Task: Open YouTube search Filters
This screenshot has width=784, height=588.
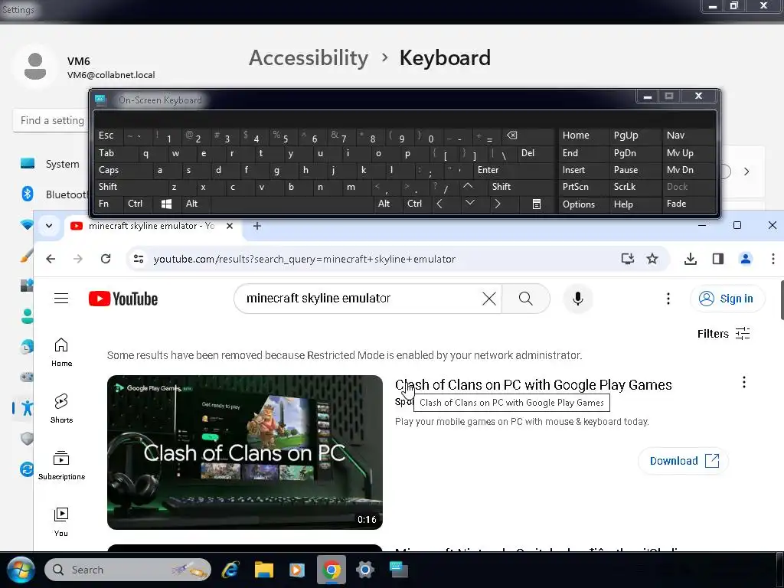Action: click(x=724, y=334)
